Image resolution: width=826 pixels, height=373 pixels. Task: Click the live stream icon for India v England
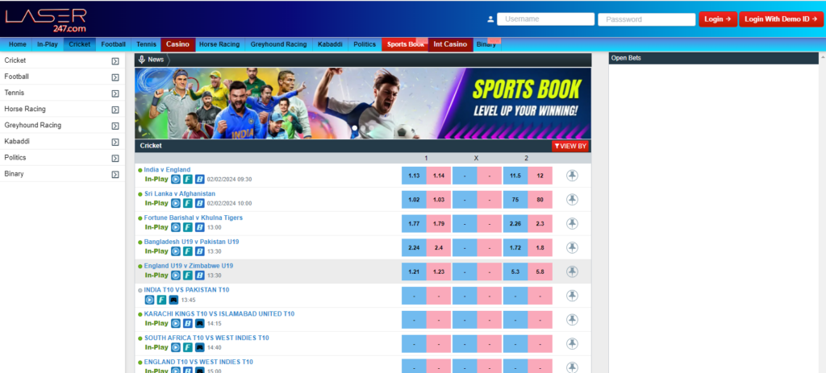tap(176, 180)
